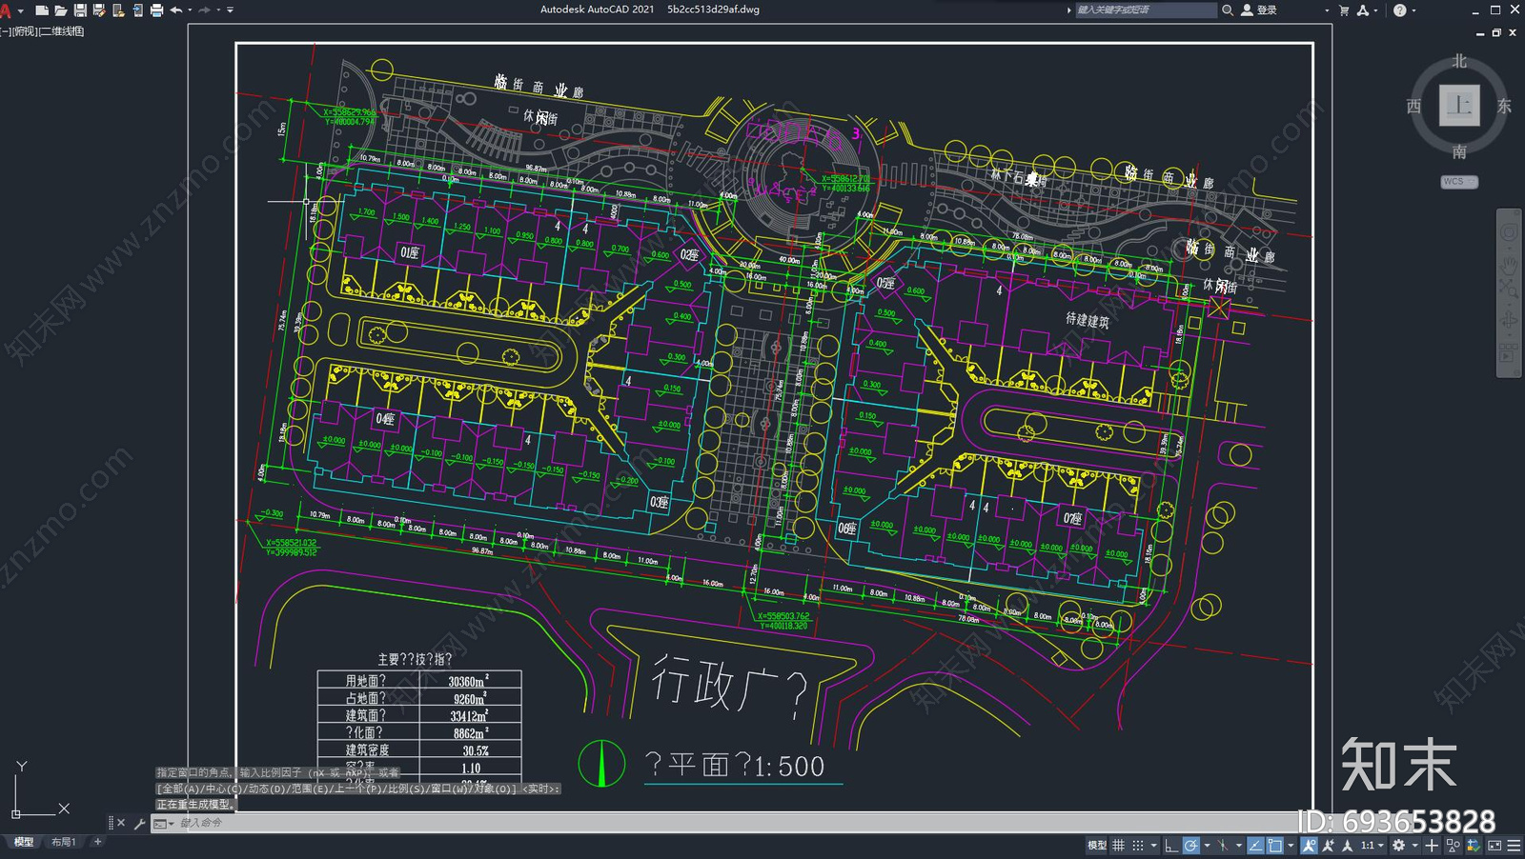Toggle polar tracking in status bar
Viewport: 1525px width, 859px height.
point(1191,846)
